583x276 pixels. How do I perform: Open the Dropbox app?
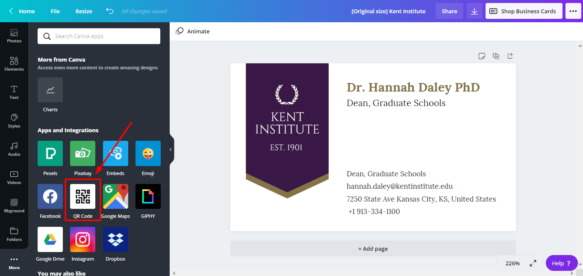[115, 240]
